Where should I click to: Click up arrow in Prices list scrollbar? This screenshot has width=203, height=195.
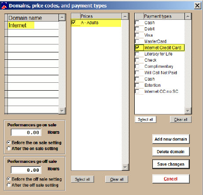click(125, 16)
